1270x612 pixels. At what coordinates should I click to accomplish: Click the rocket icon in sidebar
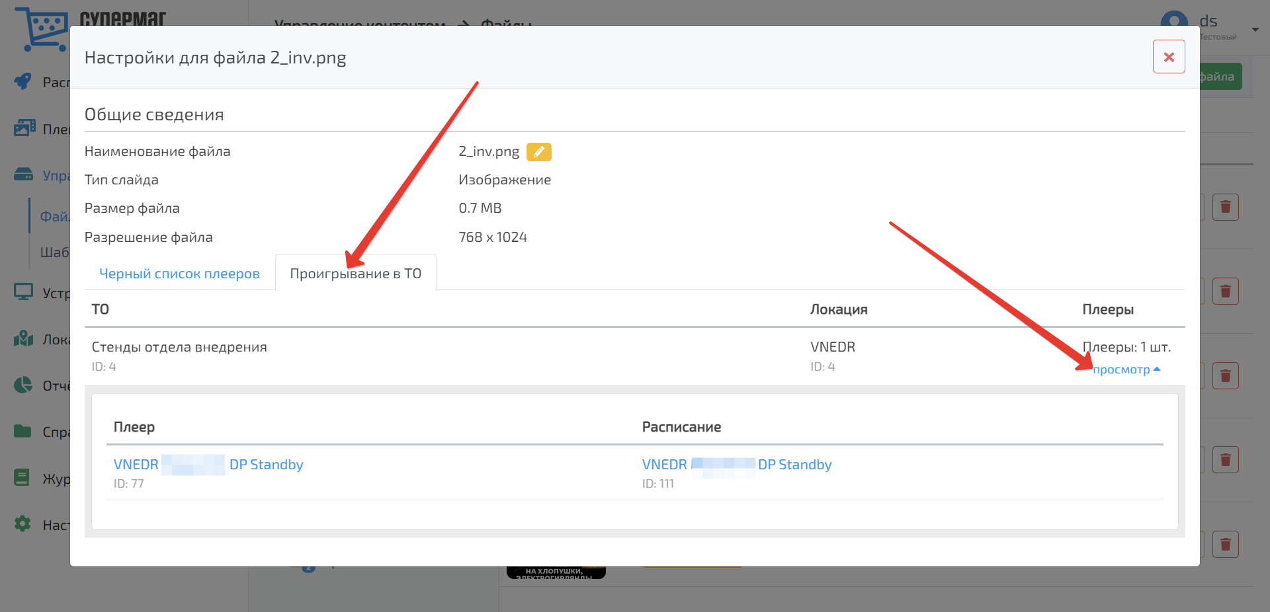pyautogui.click(x=23, y=81)
